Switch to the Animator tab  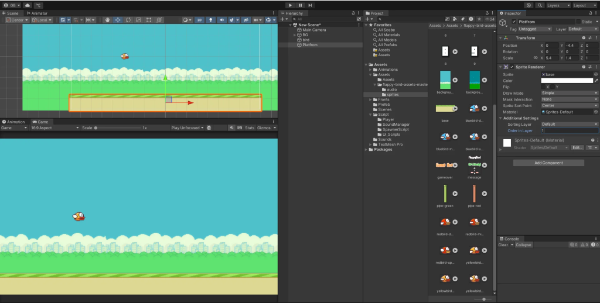tap(37, 13)
